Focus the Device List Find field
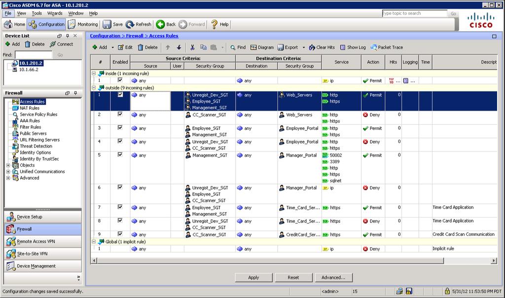Screen dimensions: 505x298 pos(34,55)
